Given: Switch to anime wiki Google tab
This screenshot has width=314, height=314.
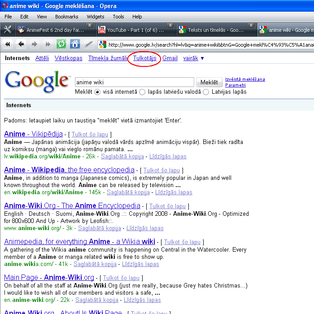Looking at the screenshot, I should coord(286,30).
